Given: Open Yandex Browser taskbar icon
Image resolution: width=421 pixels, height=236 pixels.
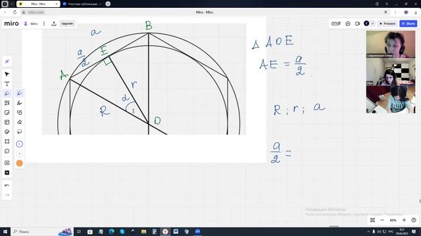Looking at the screenshot, I should [165, 231].
